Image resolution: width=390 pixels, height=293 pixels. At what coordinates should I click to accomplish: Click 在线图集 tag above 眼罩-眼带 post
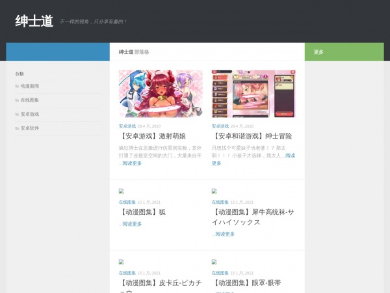click(220, 273)
